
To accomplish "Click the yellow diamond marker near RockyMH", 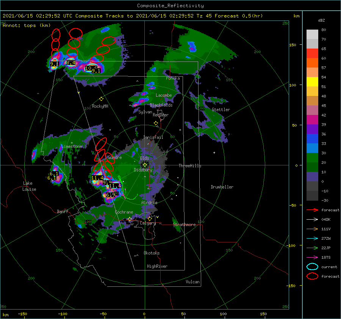I will 101,99.
